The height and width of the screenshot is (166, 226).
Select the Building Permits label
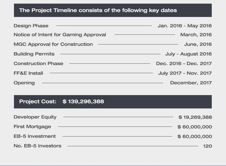coord(34,54)
